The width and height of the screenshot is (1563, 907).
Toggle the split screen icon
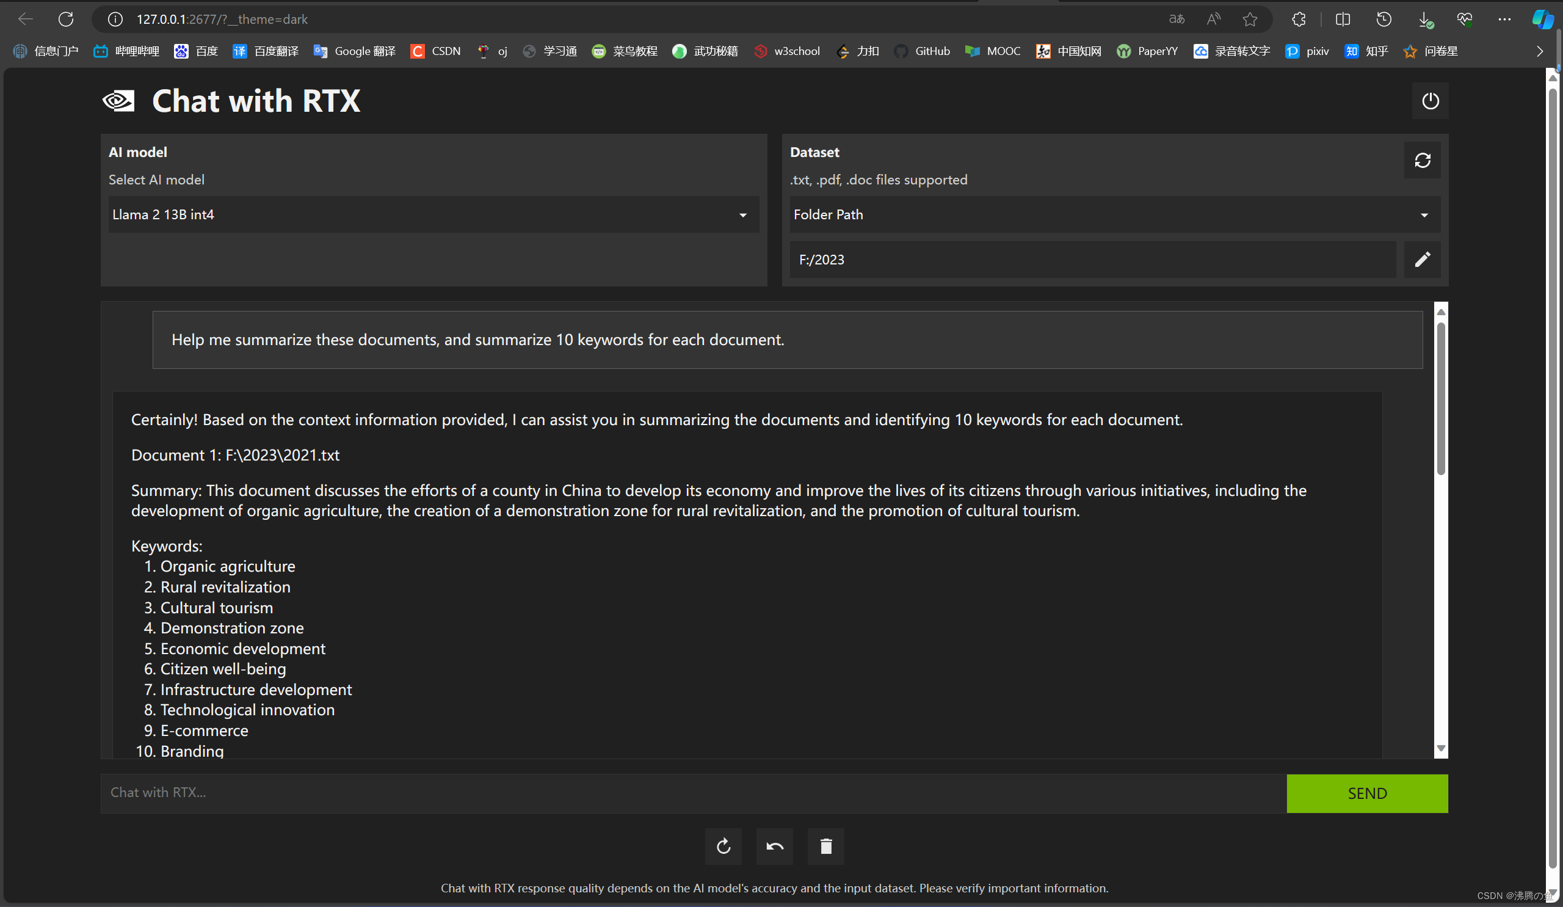1343,19
